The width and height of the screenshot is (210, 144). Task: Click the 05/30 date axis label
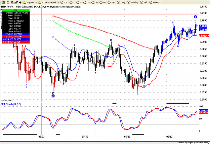[85, 137]
